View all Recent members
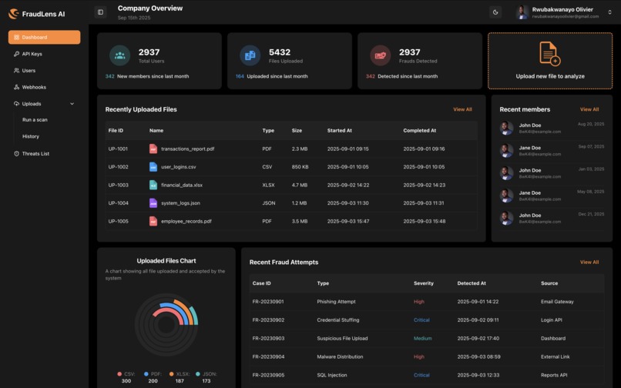This screenshot has width=621, height=388. pyautogui.click(x=589, y=109)
